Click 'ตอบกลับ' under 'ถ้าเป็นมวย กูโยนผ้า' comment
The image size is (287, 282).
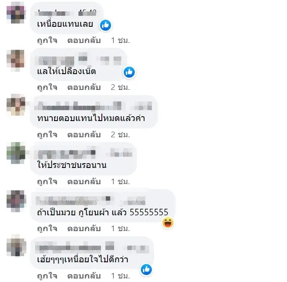84,228
